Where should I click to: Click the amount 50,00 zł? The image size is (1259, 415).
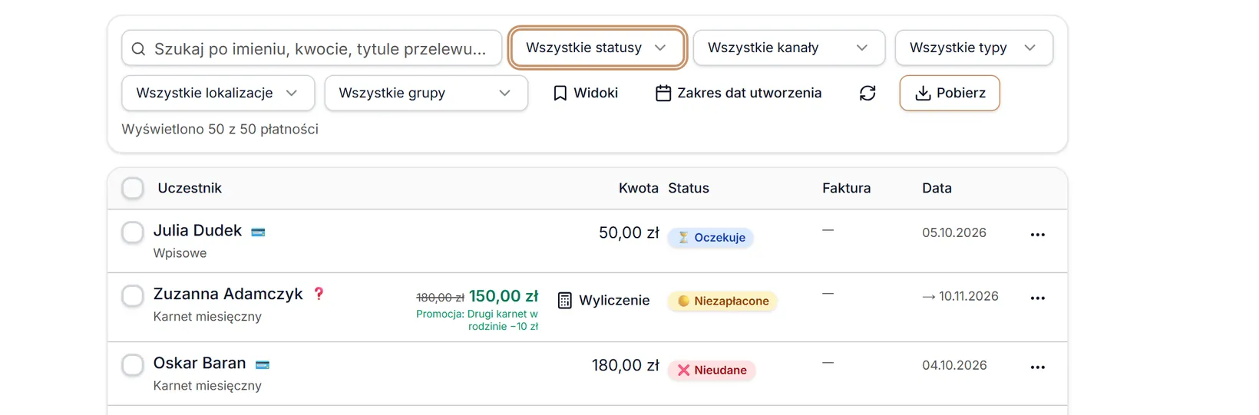tap(629, 232)
